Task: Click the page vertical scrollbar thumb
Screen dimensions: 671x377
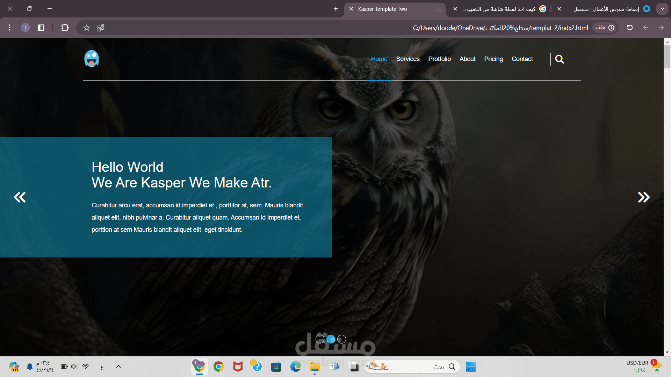Action: tap(667, 57)
